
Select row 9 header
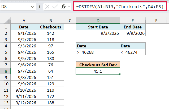point(5,77)
